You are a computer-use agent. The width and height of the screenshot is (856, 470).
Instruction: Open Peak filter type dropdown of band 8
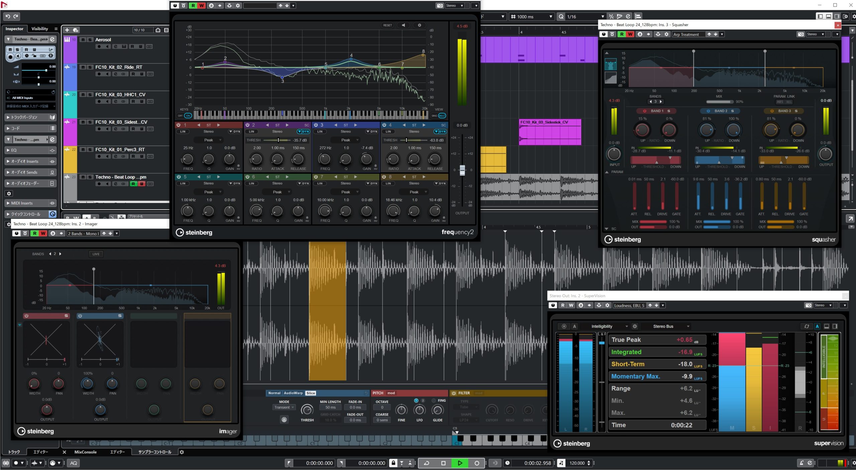point(414,192)
